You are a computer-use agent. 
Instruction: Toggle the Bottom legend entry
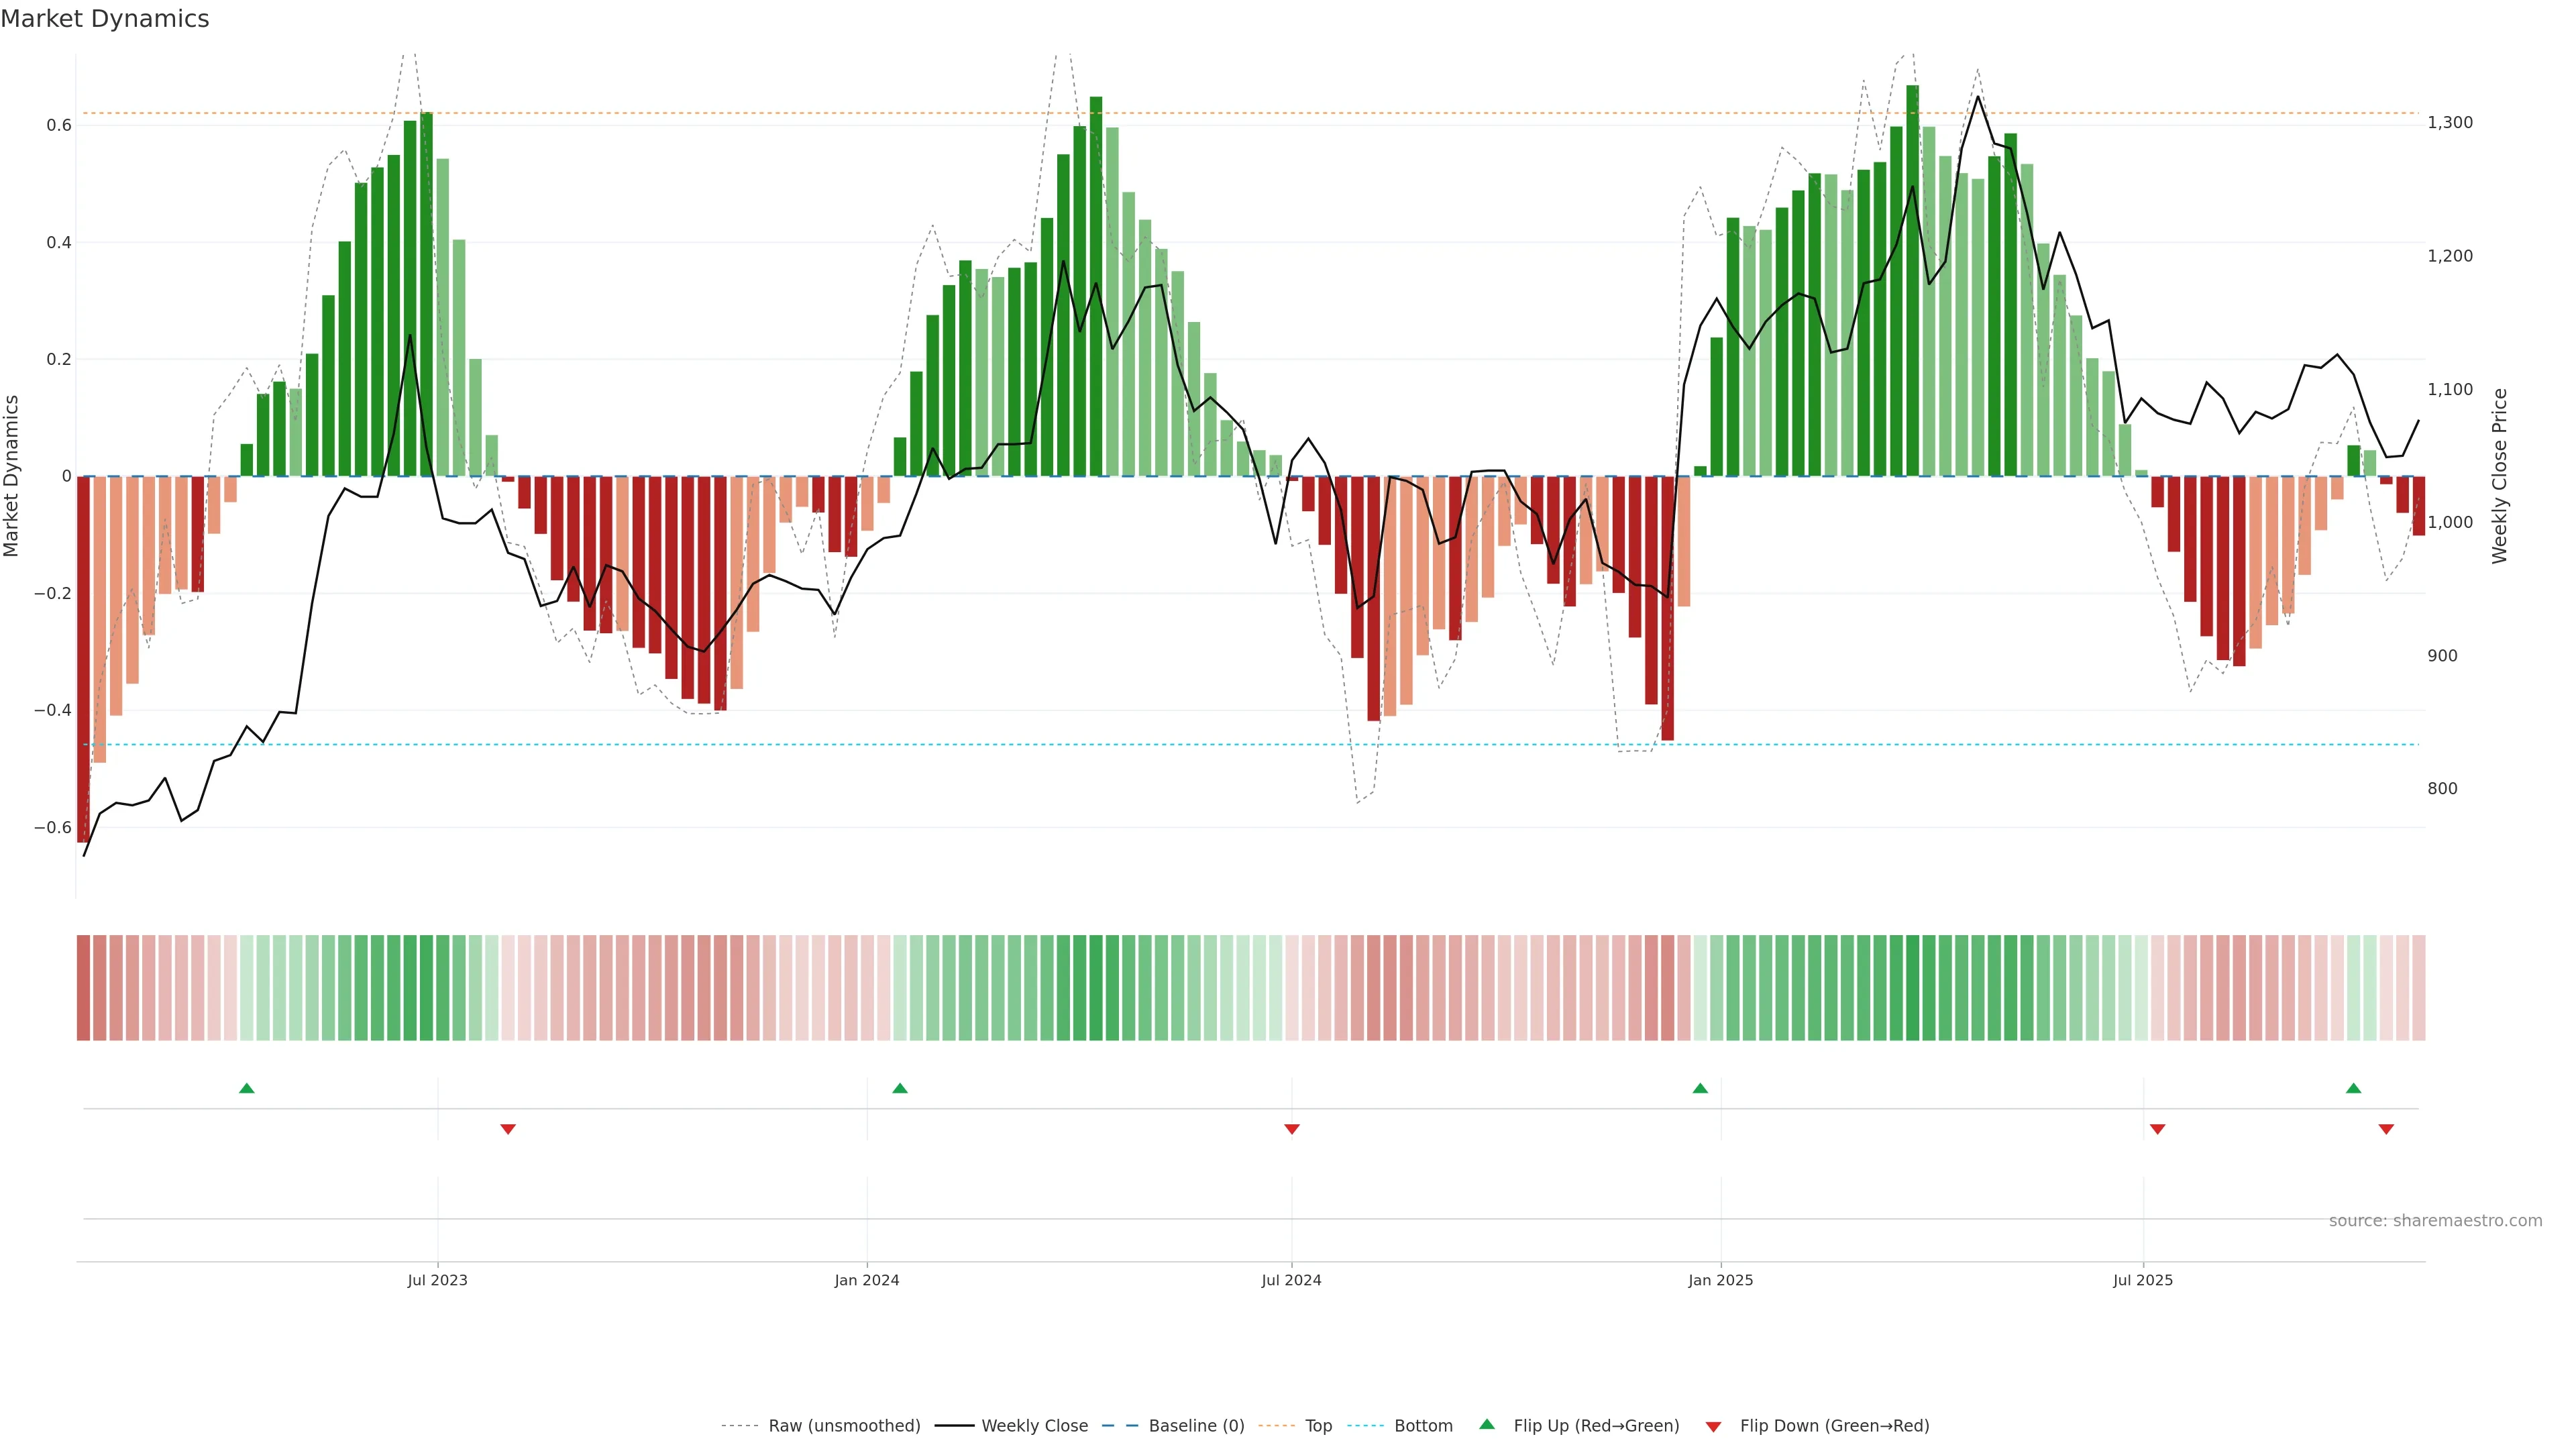point(1423,1426)
